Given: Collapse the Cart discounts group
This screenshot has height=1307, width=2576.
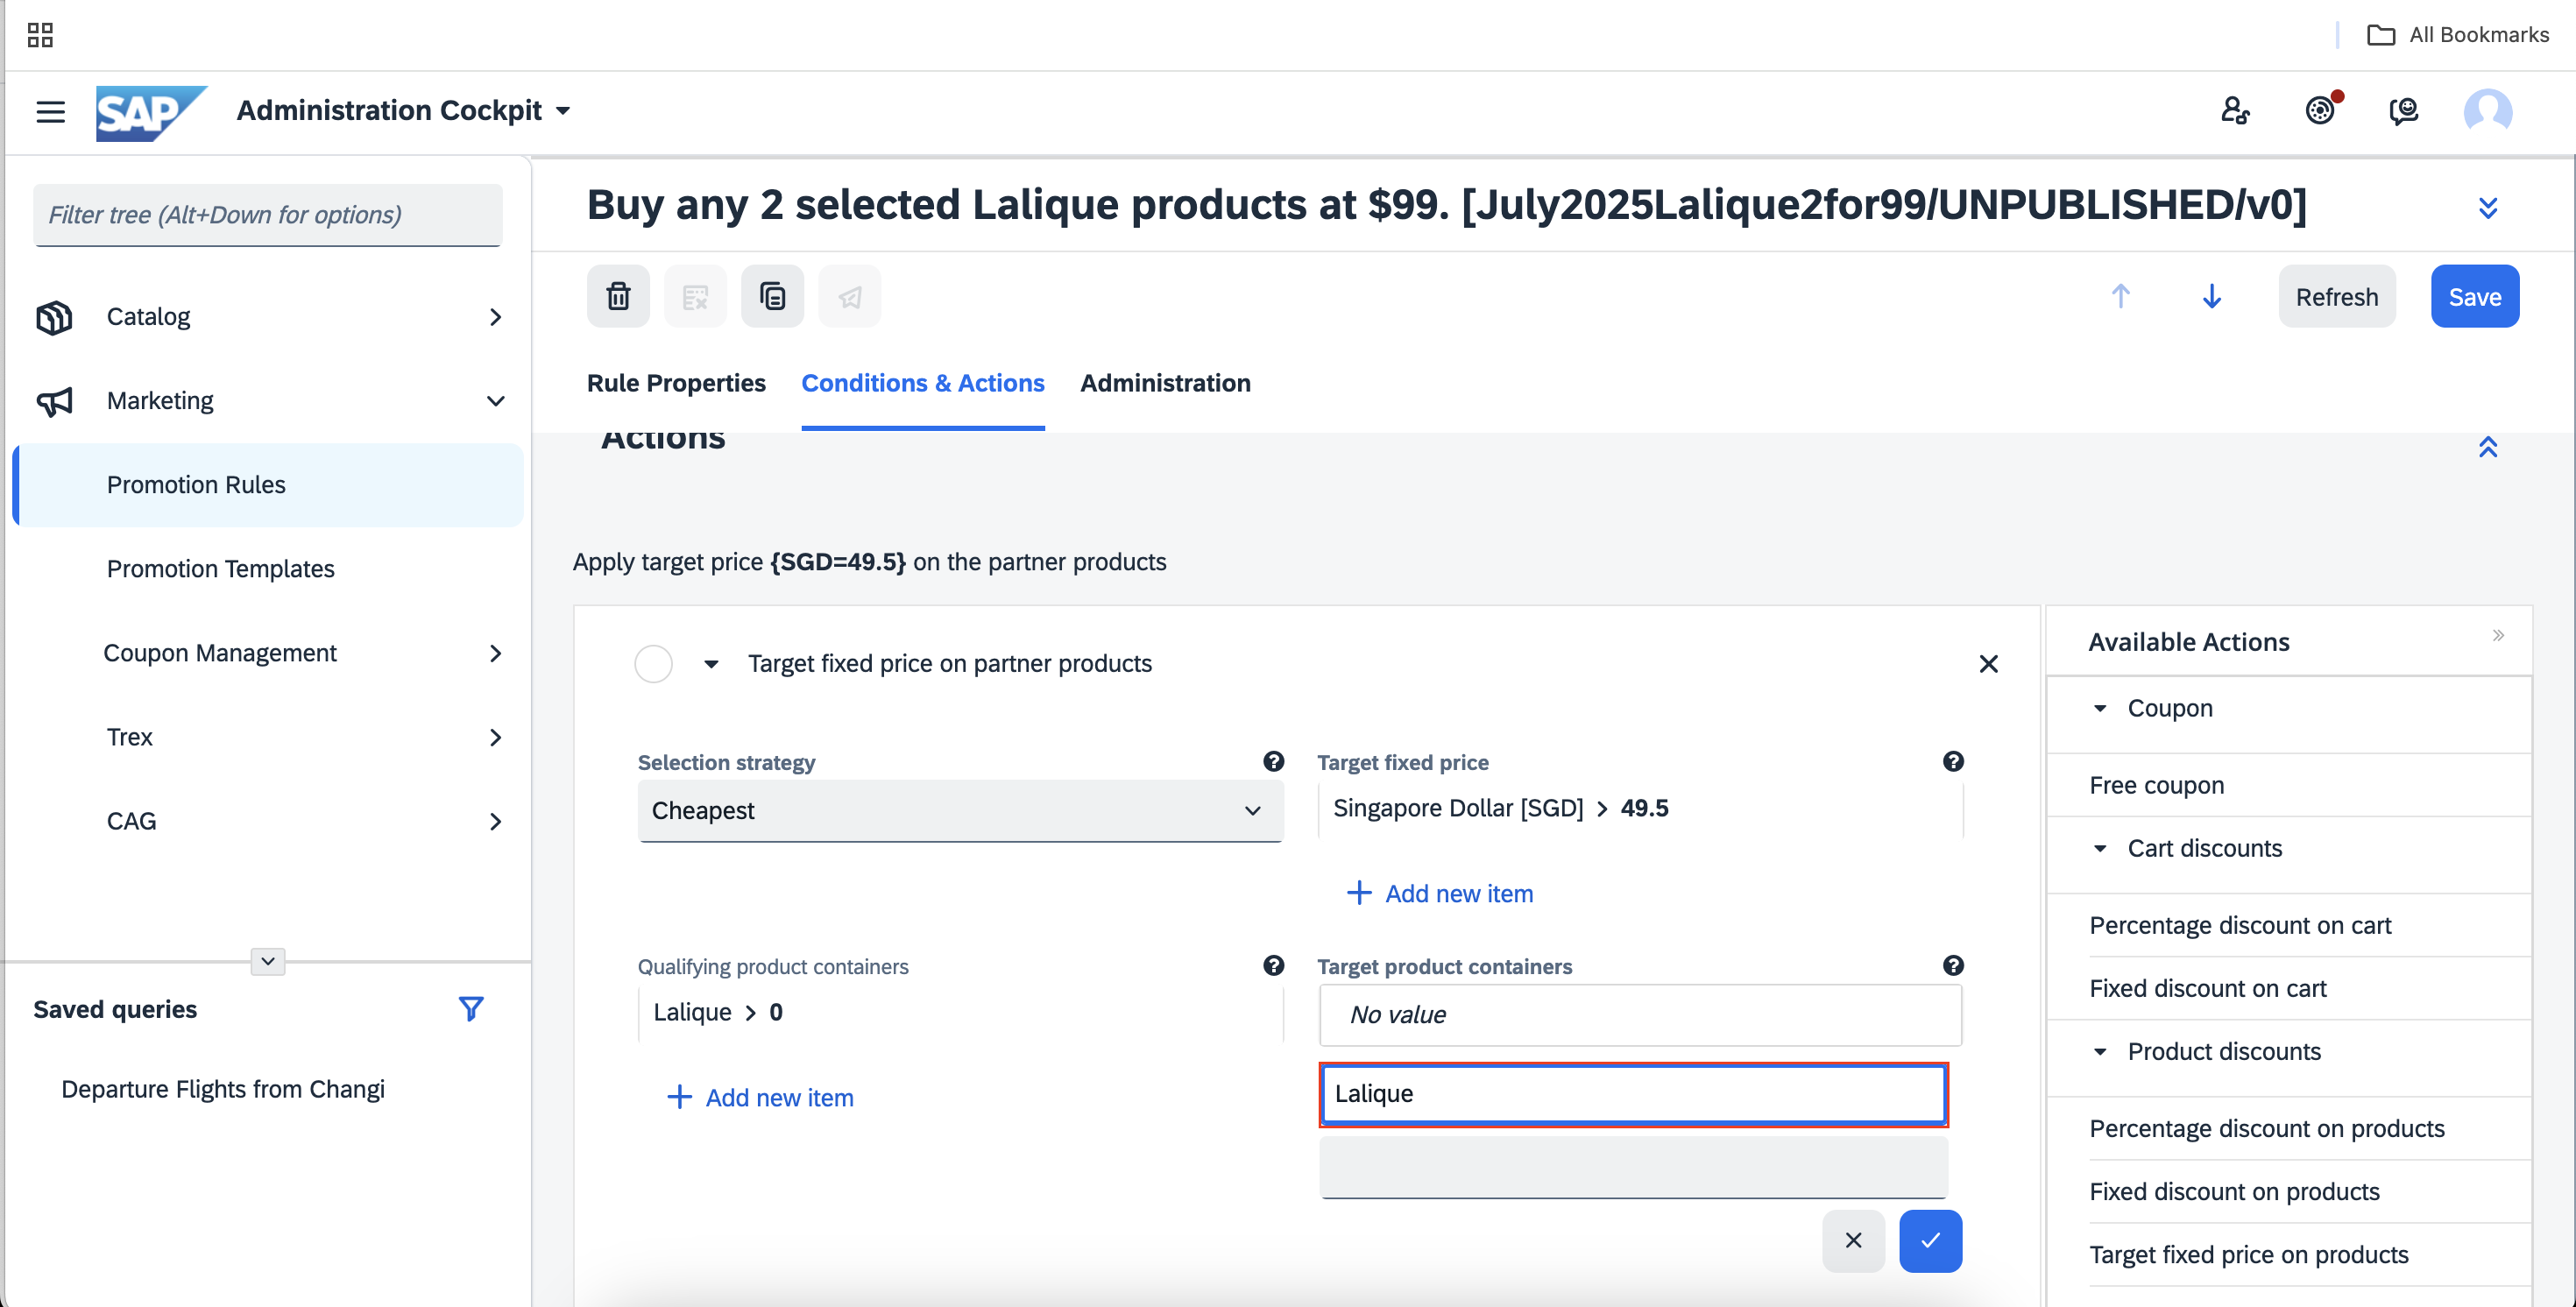Looking at the screenshot, I should pos(2099,849).
